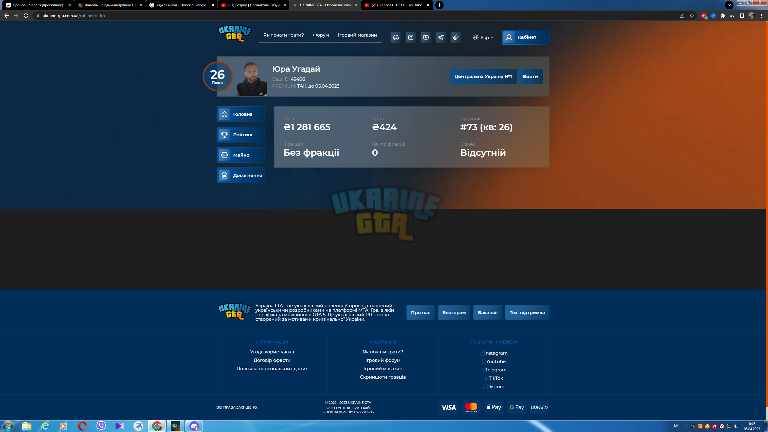Click the share page icon in address bar

click(x=682, y=16)
